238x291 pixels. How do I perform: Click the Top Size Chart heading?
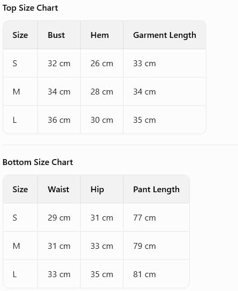(30, 8)
